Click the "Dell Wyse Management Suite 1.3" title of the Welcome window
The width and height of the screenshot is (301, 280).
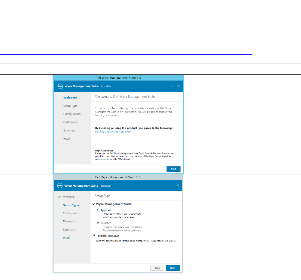click(x=118, y=78)
